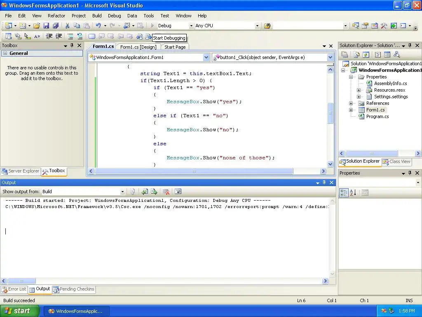Expand the Form1.cs tree node
Screen dimensions: 422x317
351,110
